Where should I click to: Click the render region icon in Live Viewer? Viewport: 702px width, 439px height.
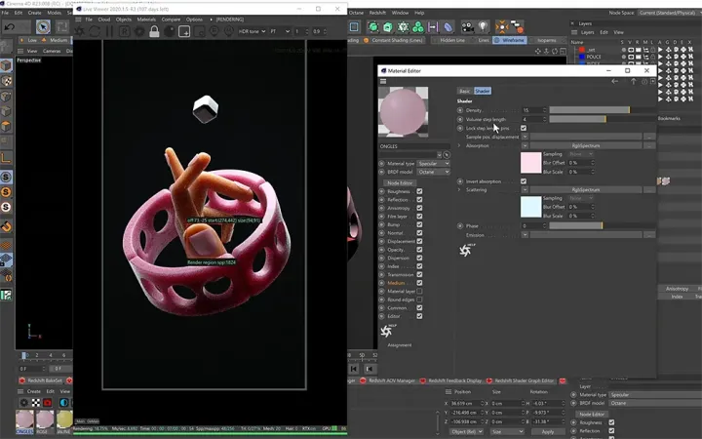[x=184, y=31]
